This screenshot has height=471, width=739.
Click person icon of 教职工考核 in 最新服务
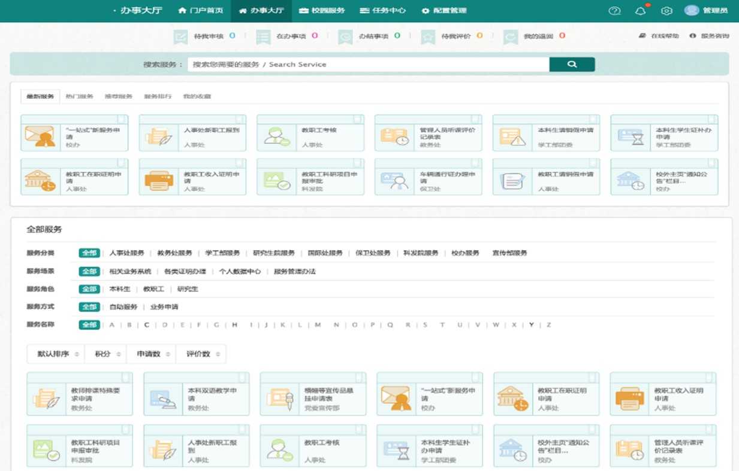pyautogui.click(x=277, y=136)
